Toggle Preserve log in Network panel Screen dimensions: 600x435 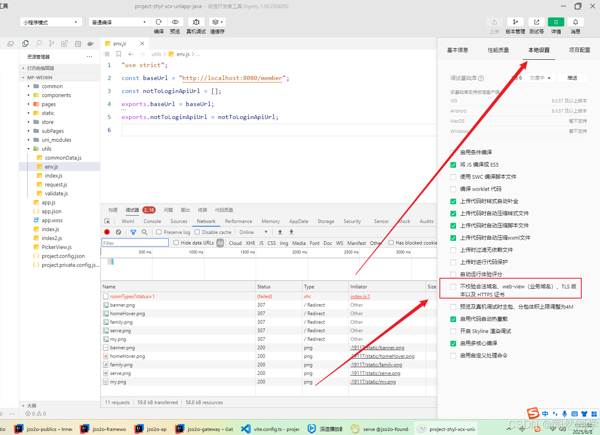[x=159, y=232]
